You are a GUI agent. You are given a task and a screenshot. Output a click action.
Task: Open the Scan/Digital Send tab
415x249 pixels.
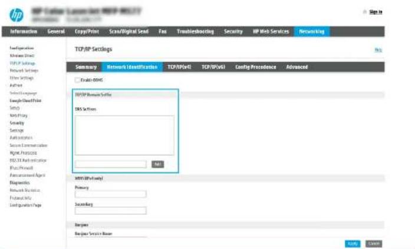pyautogui.click(x=129, y=31)
